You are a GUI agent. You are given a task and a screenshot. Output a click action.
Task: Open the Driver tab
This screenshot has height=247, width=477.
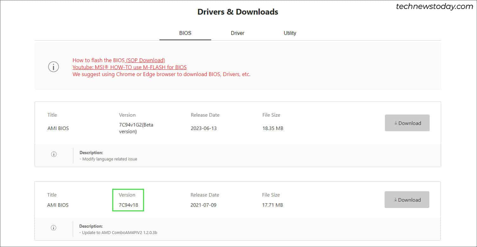click(x=238, y=33)
